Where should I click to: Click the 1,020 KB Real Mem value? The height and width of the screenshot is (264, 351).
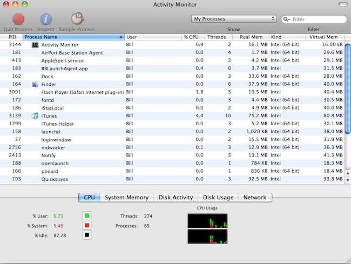257,132
